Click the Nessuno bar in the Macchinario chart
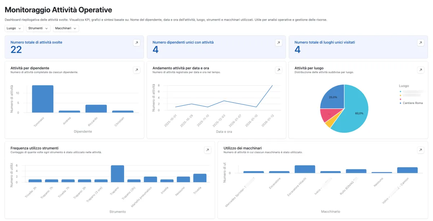The width and height of the screenshot is (433, 221). pos(382,173)
